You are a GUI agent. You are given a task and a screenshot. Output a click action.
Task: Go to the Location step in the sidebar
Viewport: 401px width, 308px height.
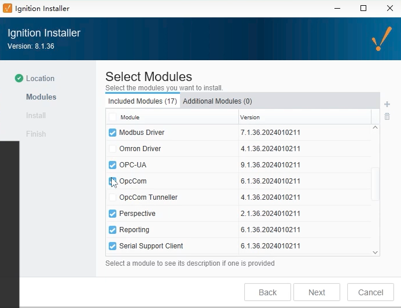point(40,78)
